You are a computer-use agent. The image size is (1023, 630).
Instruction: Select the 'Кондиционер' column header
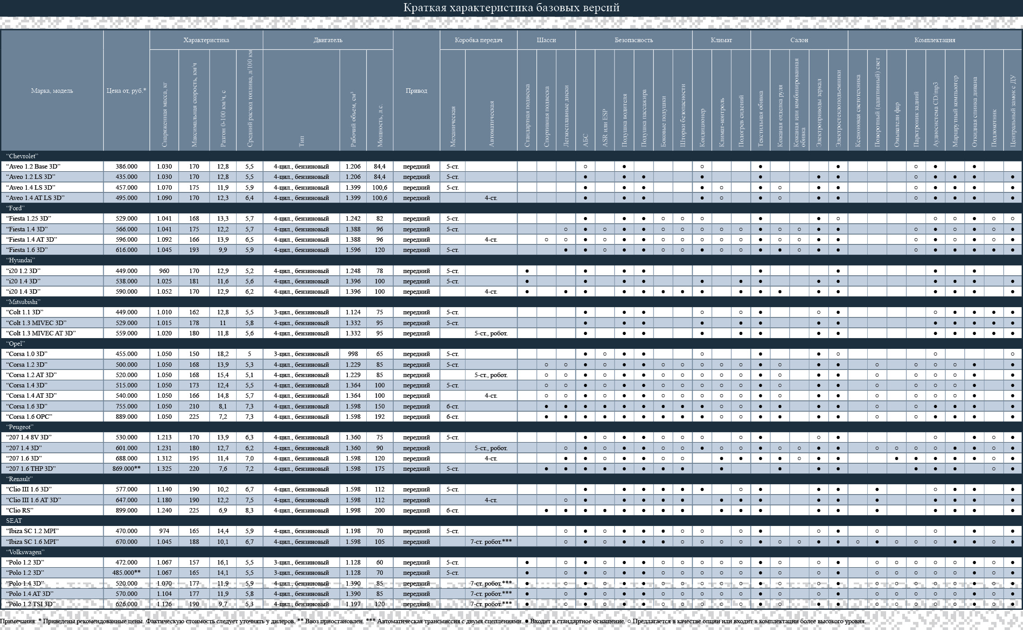point(702,100)
